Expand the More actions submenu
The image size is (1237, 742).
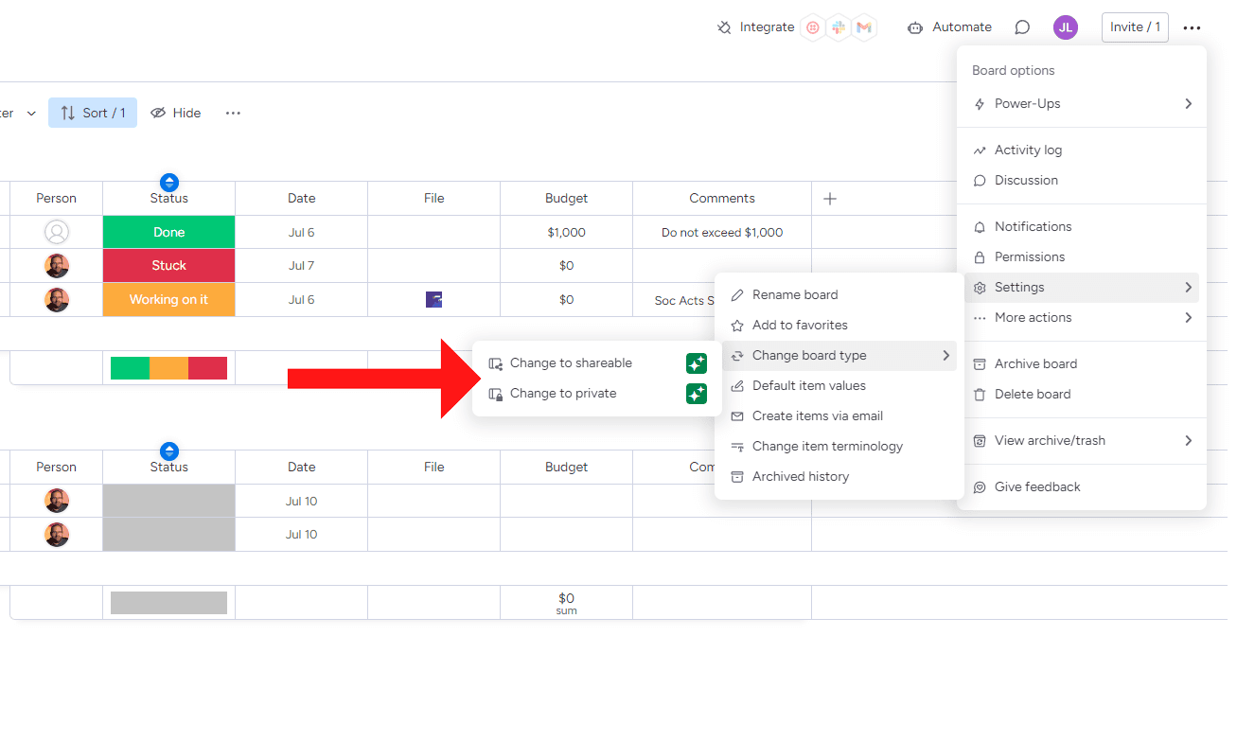pyautogui.click(x=1082, y=318)
